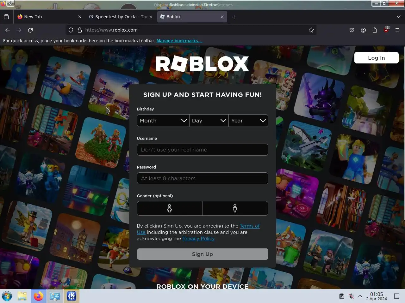This screenshot has width=405, height=303.
Task: Close the Speedtest by Ookla tab
Action: click(151, 17)
